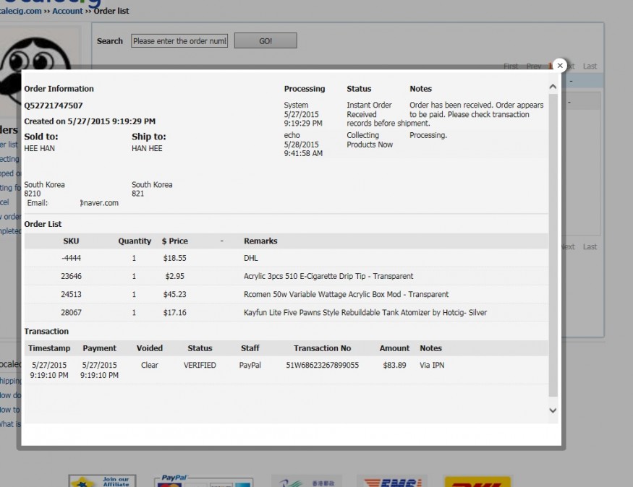
Task: Click the First pagination link
Action: 511,66
